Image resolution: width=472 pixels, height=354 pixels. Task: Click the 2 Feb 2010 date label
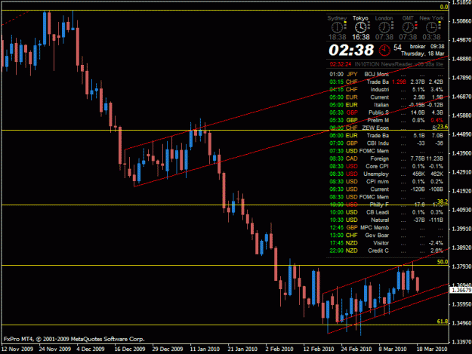(279, 349)
